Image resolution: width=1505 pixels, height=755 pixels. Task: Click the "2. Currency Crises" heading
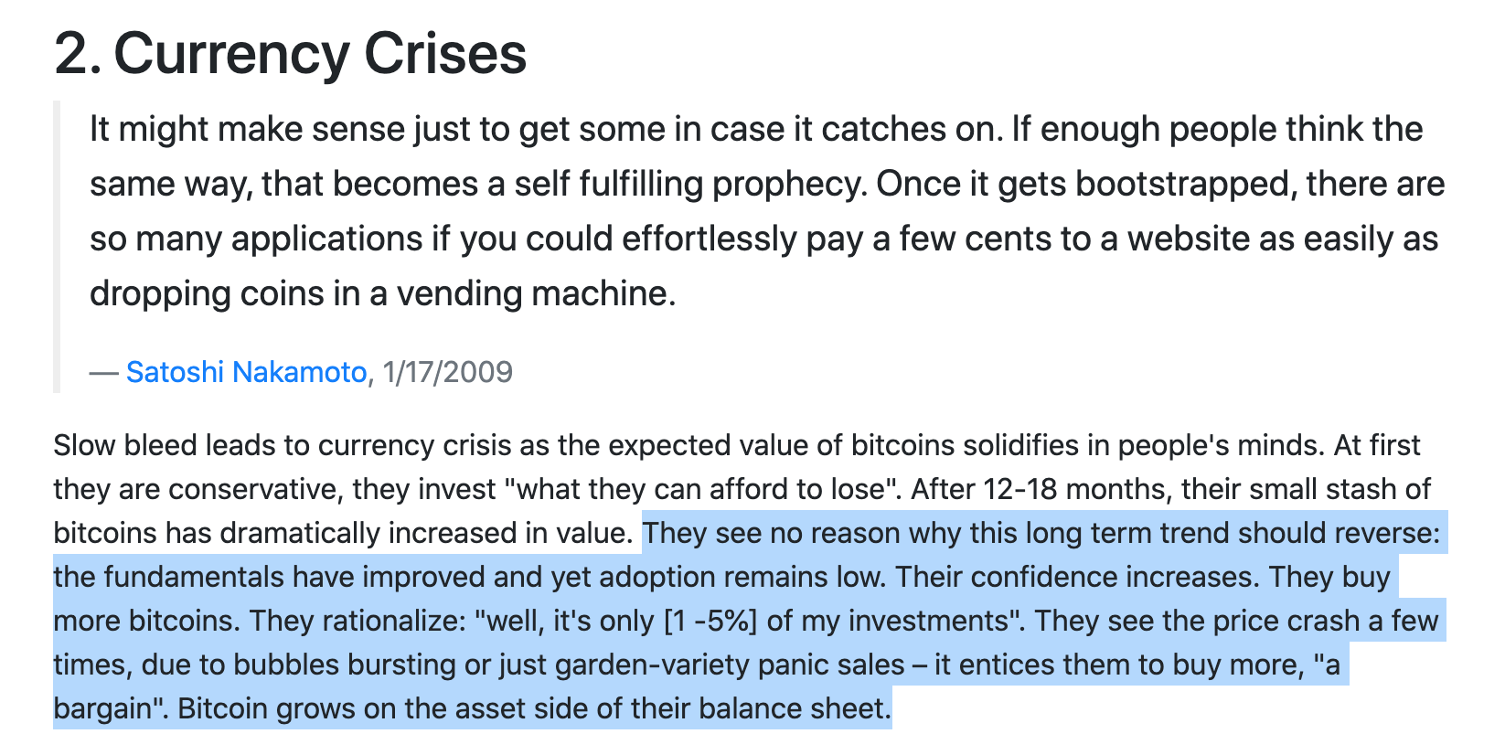tap(291, 53)
